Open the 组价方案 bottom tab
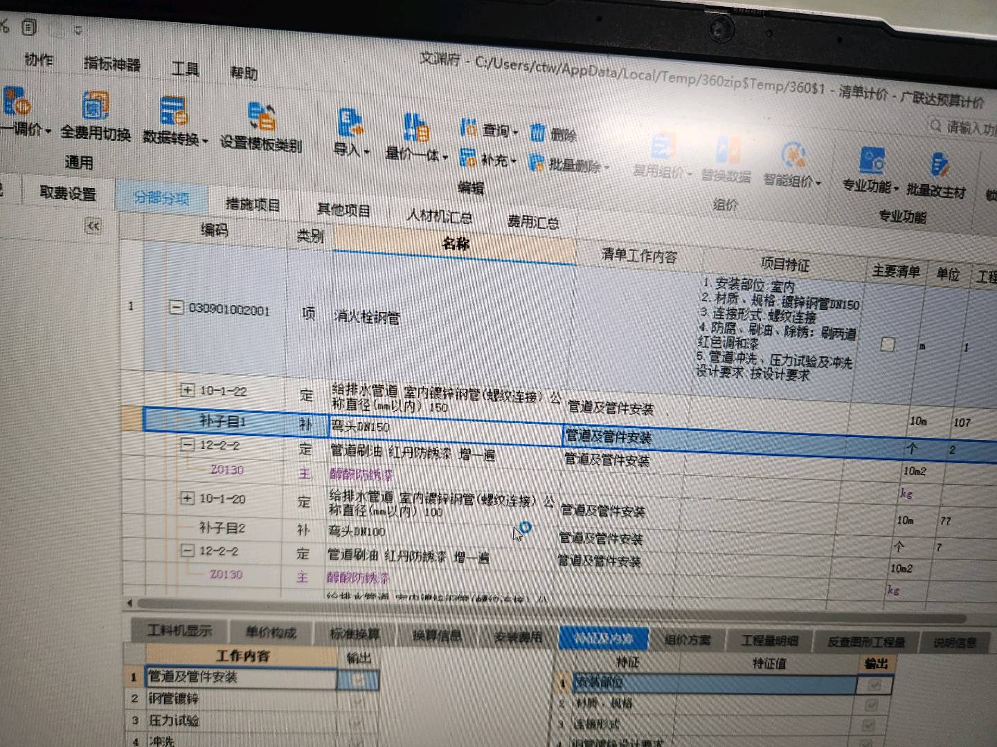This screenshot has width=997, height=747. click(x=687, y=639)
